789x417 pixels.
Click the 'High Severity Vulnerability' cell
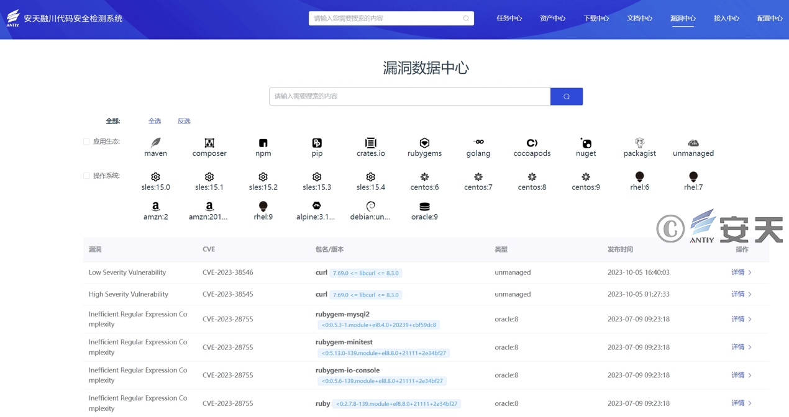point(129,294)
